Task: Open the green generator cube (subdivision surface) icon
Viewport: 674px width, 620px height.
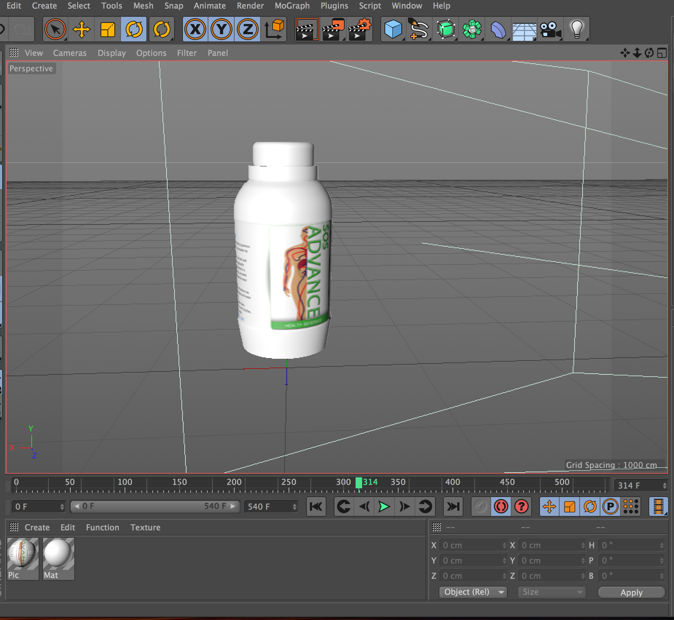Action: (x=446, y=29)
